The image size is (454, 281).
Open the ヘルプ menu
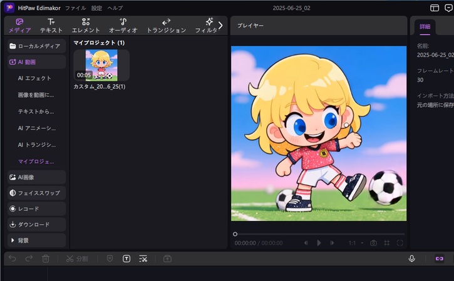point(115,8)
